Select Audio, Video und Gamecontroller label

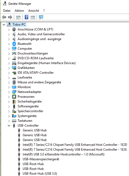41,34
